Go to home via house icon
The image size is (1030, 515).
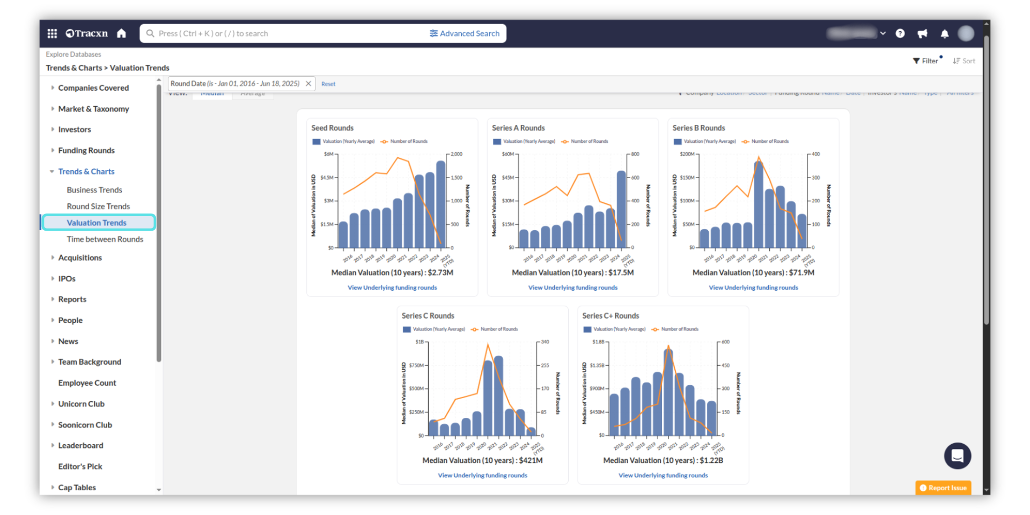121,34
